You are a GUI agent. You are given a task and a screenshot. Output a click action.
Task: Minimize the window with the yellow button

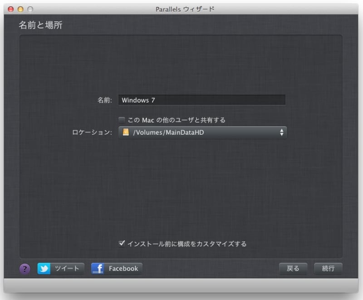(20, 9)
